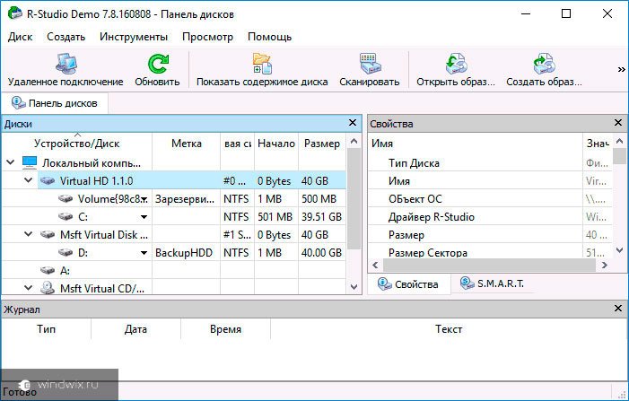Open the Просмотр menu
The width and height of the screenshot is (629, 401).
click(x=207, y=37)
